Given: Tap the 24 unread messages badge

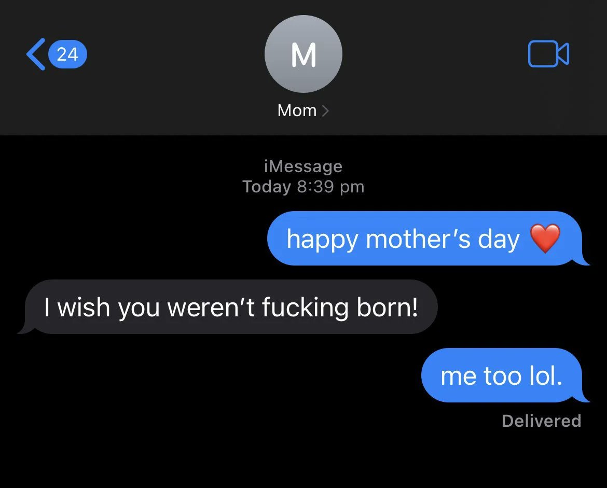Looking at the screenshot, I should [x=67, y=54].
